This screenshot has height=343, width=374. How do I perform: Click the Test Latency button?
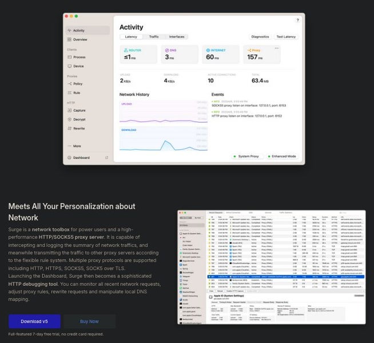(286, 37)
